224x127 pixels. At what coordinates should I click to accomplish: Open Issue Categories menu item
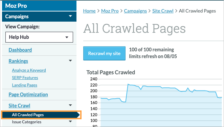coord(27,122)
